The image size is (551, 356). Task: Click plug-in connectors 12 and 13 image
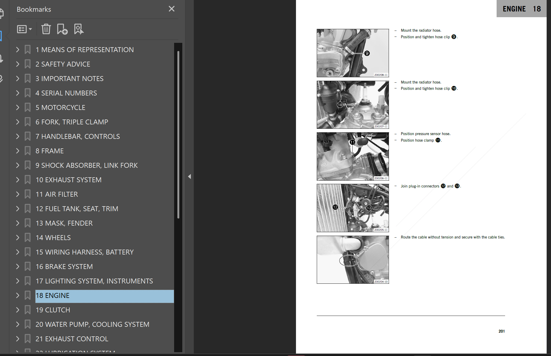pyautogui.click(x=353, y=208)
